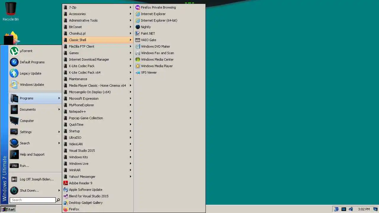Expand the Games submenu arrow
Viewport: 379px width, 213px height.
[x=131, y=53]
